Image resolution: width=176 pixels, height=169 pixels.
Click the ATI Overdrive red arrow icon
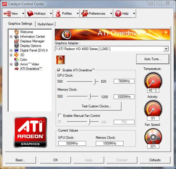tap(17, 69)
